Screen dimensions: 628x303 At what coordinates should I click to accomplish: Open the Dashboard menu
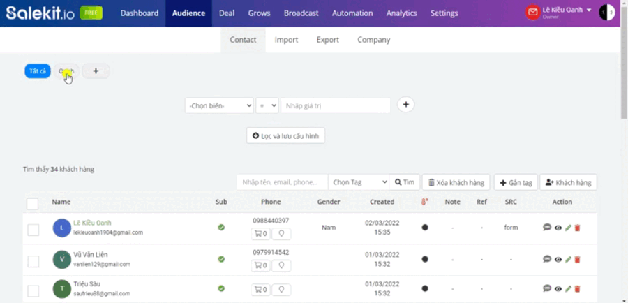tap(140, 13)
